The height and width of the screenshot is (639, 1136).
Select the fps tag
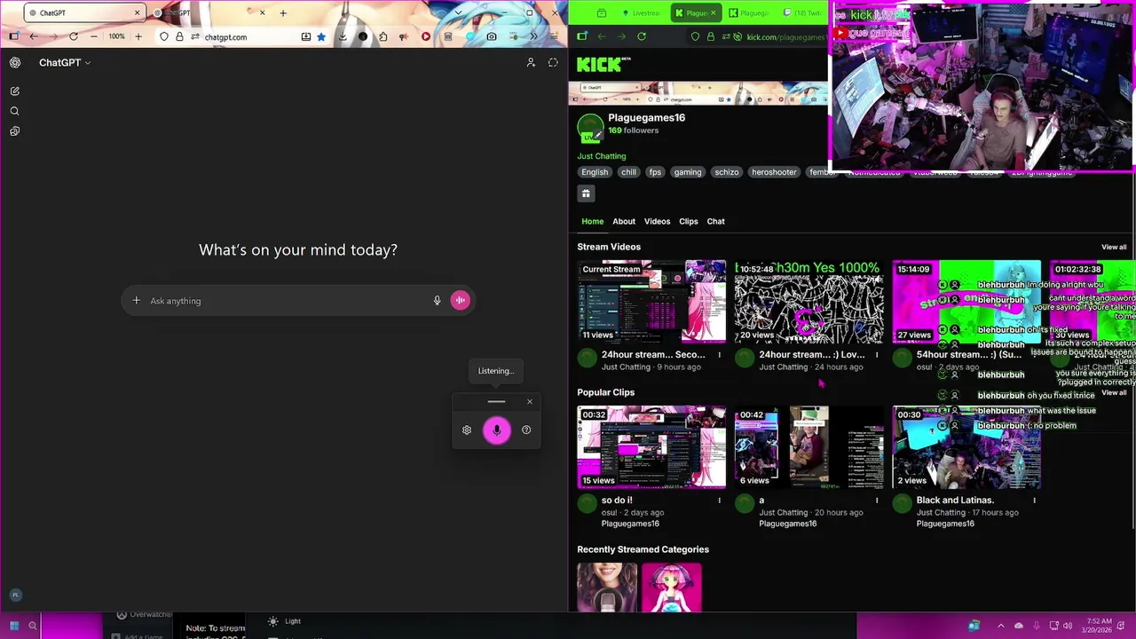point(655,172)
